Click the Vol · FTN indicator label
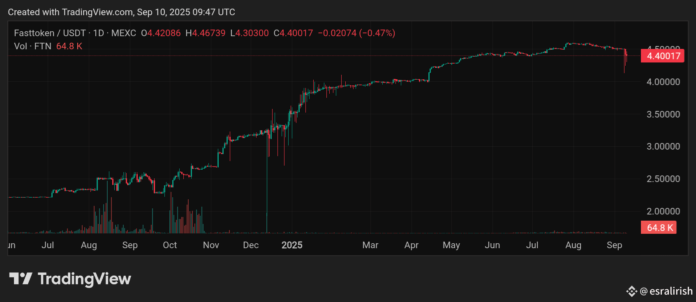Screen dimensions: 696x302 32,46
